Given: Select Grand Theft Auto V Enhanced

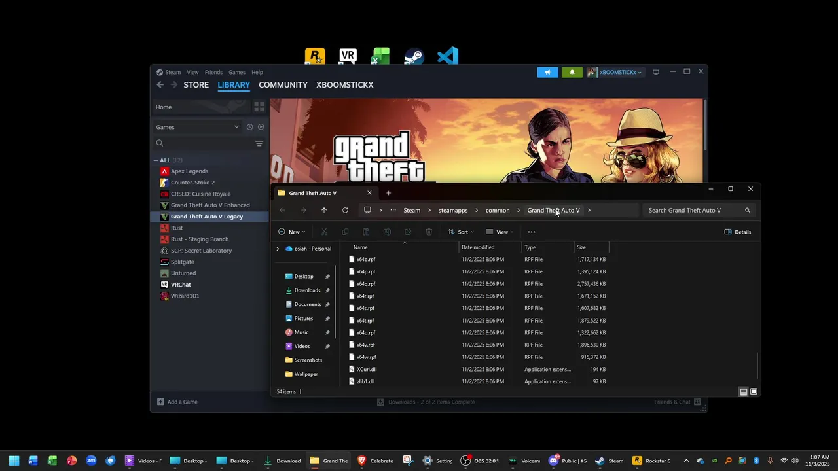Looking at the screenshot, I should pyautogui.click(x=210, y=205).
